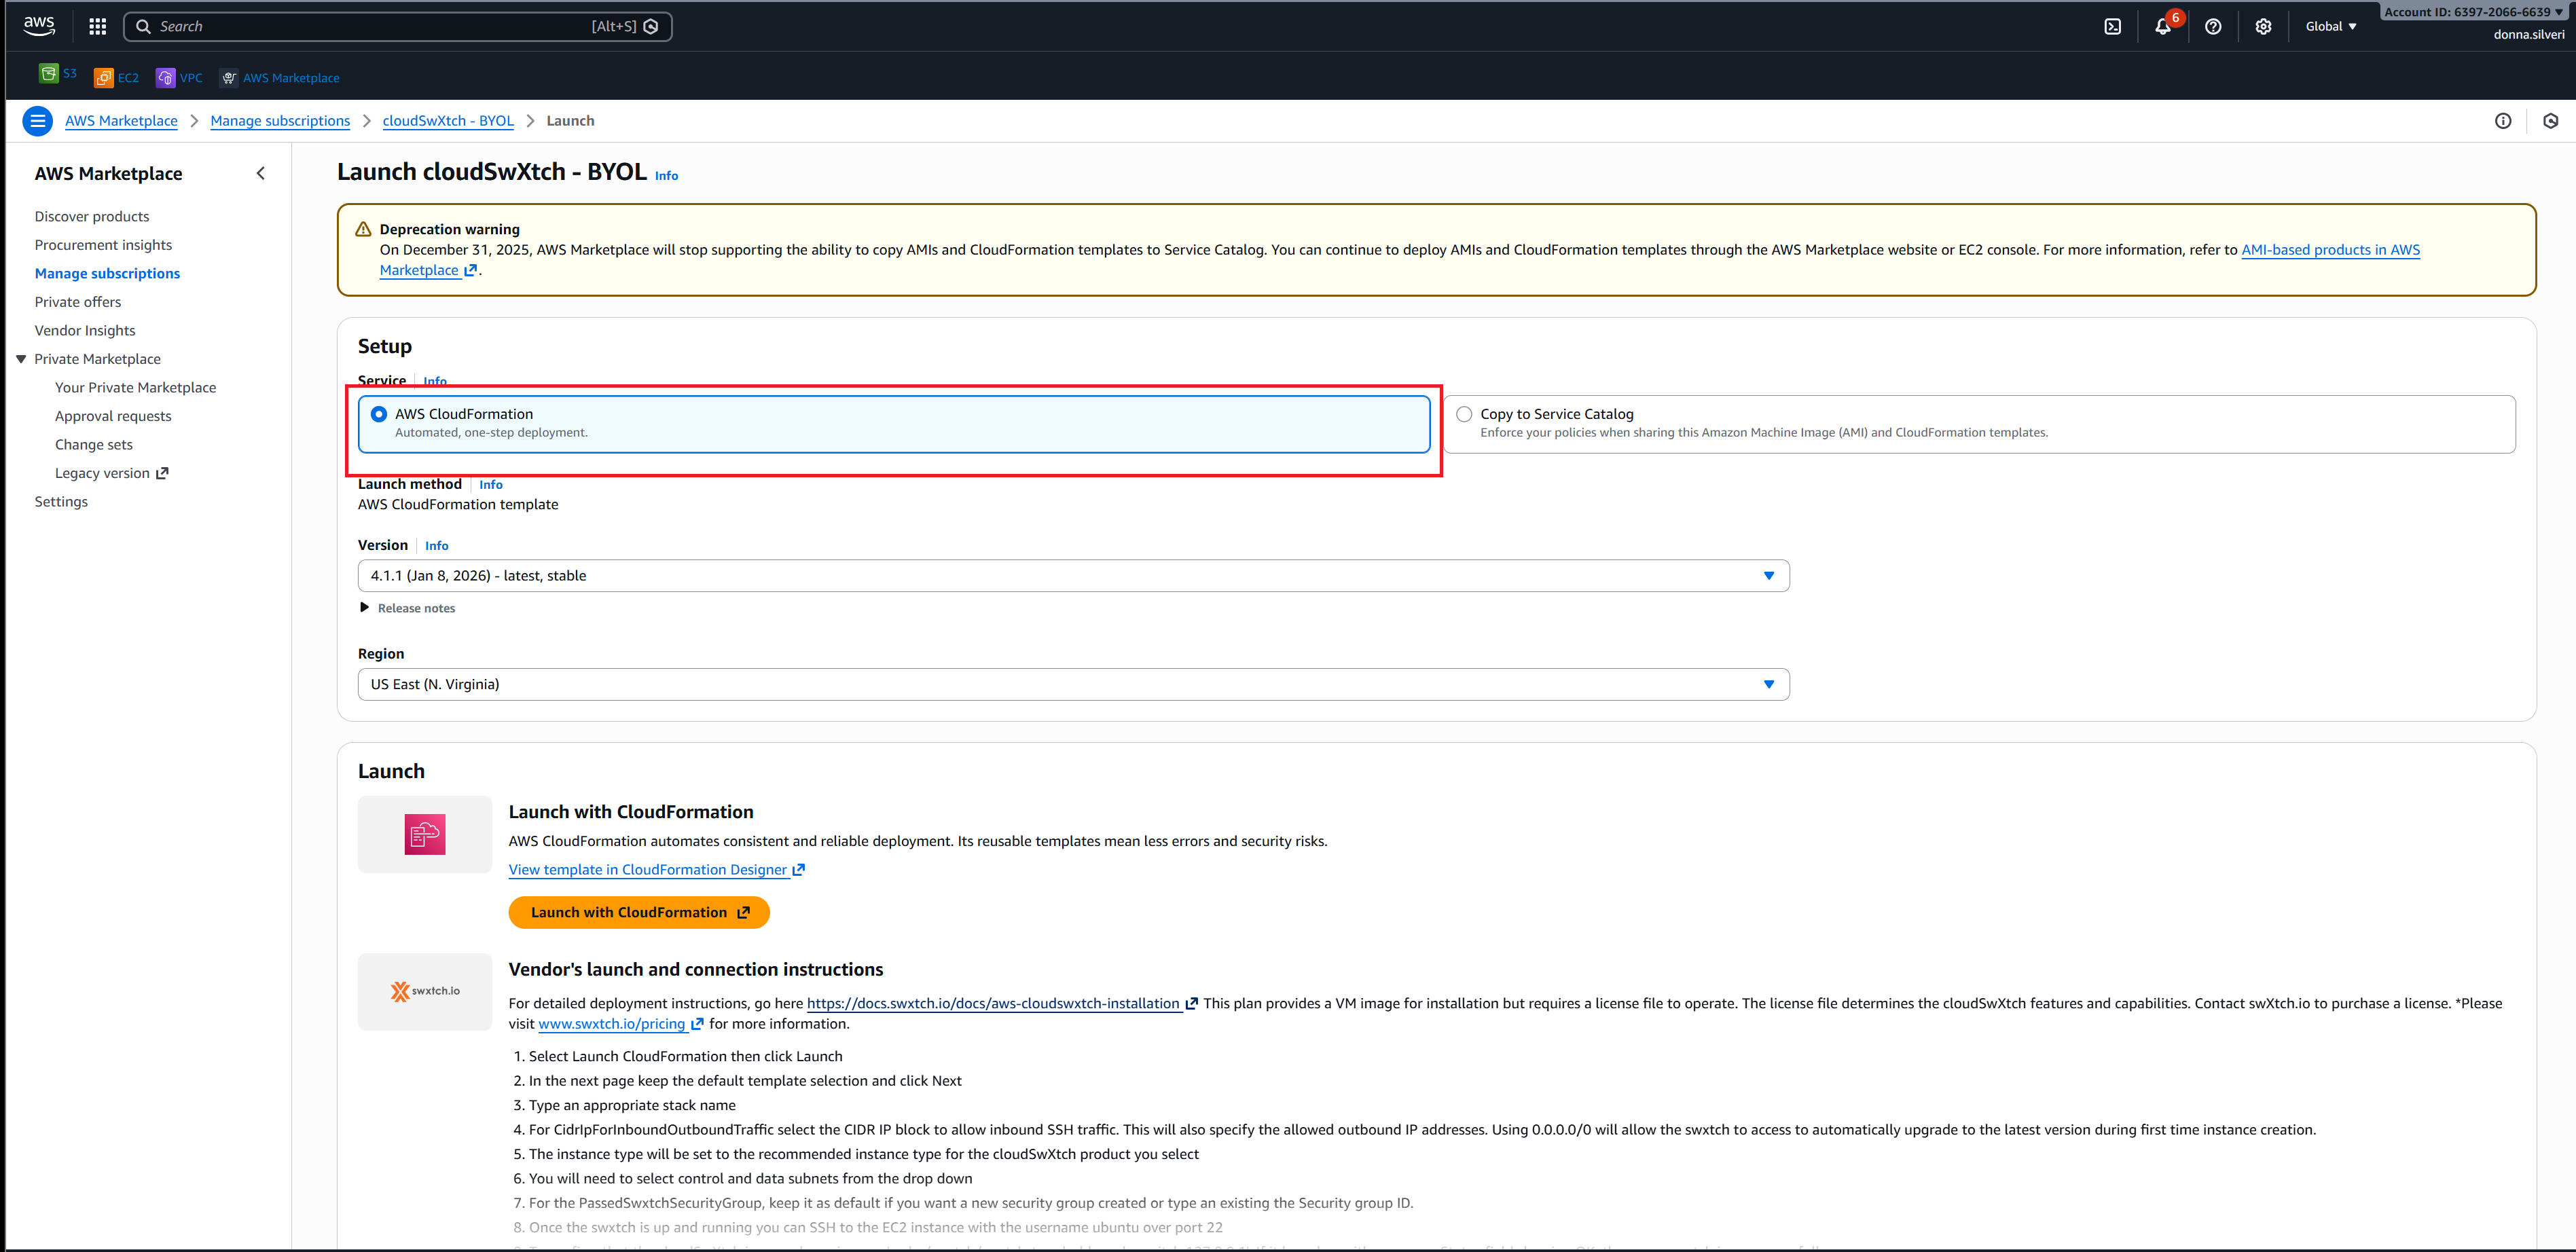Image resolution: width=2576 pixels, height=1252 pixels.
Task: Open Private offers in sidebar
Action: pyautogui.click(x=78, y=302)
